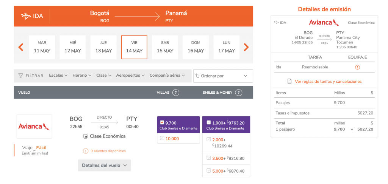Image resolution: width=388 pixels, height=184 pixels.
Task: Click the 00h40 arrival time in flight row
Action: [132, 127]
